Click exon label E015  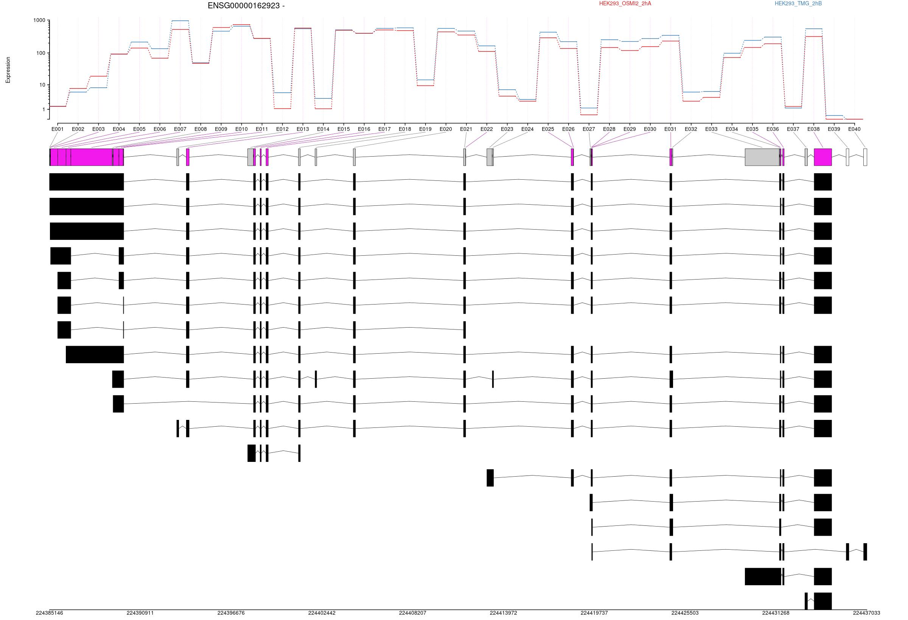[x=344, y=129]
